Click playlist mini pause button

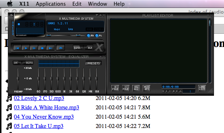[x=170, y=91]
